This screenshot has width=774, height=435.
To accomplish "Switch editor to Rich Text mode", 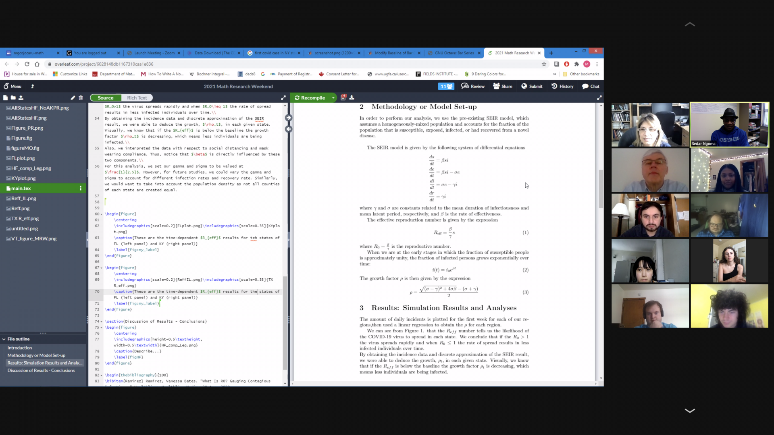I will click(x=137, y=97).
